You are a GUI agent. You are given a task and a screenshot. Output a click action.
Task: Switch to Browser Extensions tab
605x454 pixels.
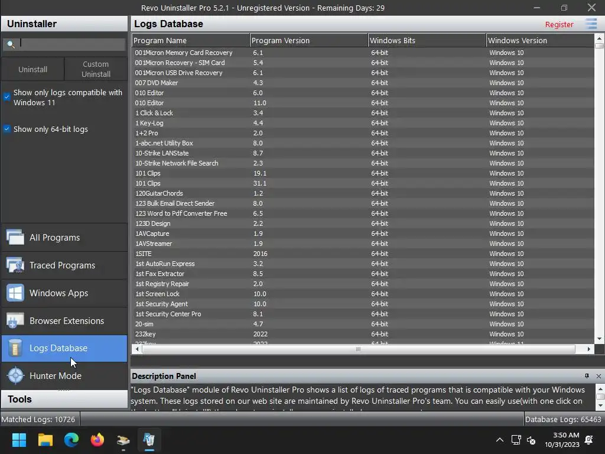click(64, 321)
